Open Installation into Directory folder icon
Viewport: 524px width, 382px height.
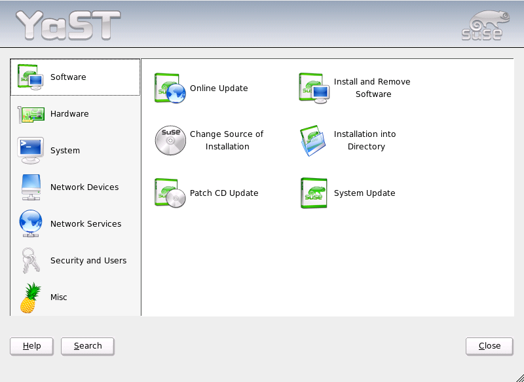coord(313,140)
